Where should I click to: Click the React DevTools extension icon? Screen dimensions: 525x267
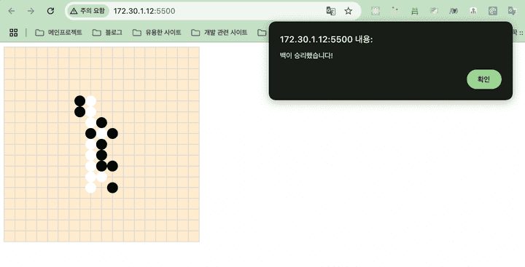(376, 11)
